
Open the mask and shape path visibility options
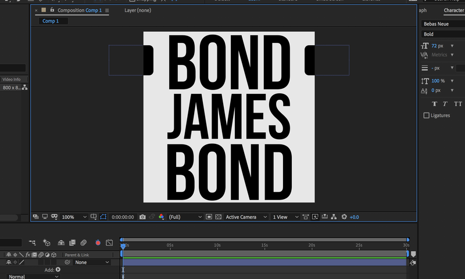coord(54,217)
